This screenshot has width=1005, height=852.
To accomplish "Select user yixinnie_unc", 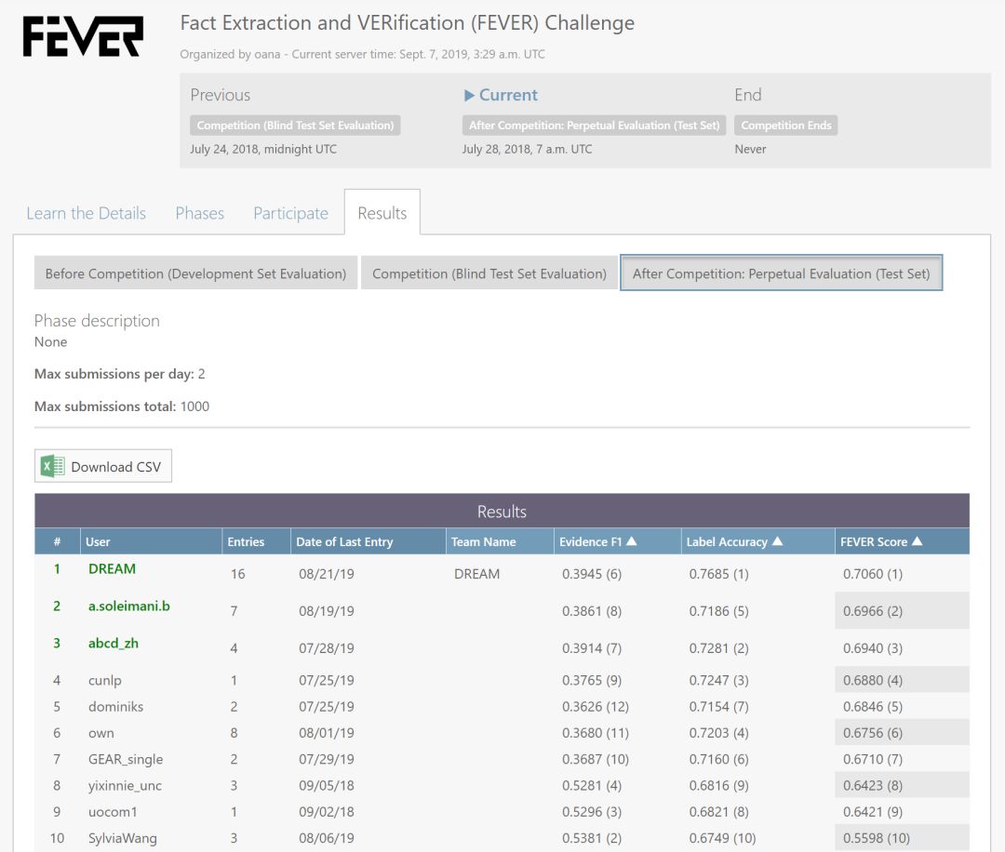I will pyautogui.click(x=125, y=785).
